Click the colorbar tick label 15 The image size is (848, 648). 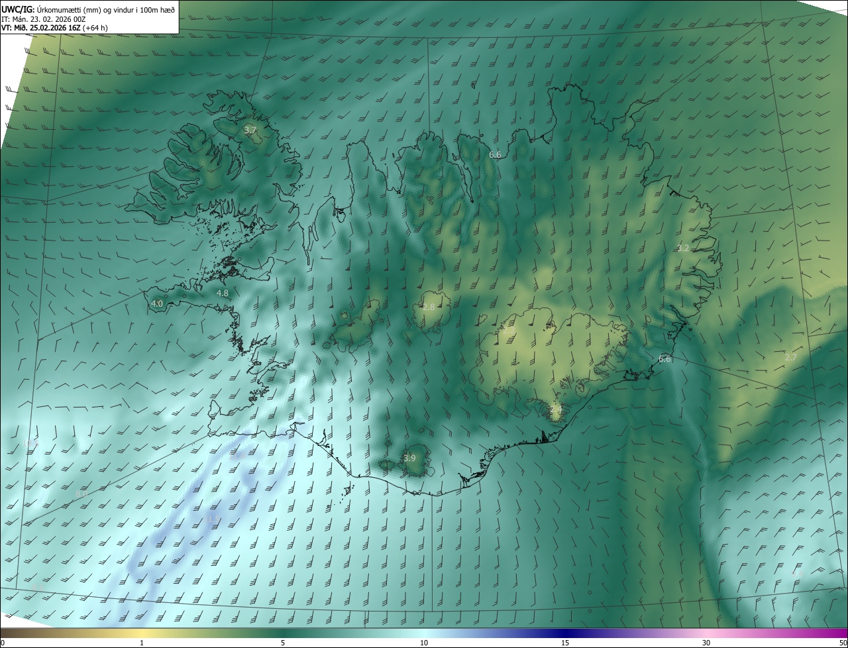pyautogui.click(x=565, y=643)
